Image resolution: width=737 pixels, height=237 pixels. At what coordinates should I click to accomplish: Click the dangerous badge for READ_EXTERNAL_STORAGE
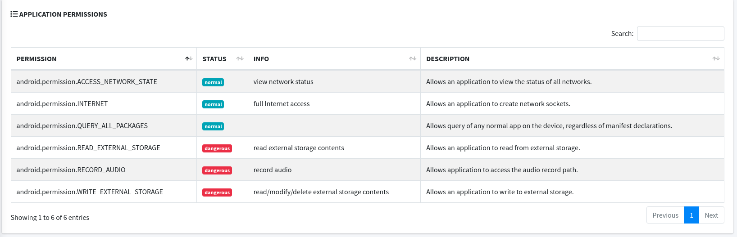click(x=217, y=148)
